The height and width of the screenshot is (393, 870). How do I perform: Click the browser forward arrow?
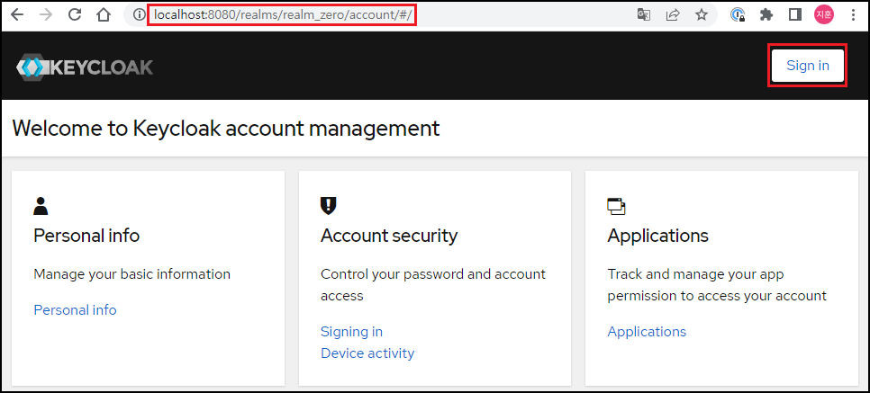(46, 15)
